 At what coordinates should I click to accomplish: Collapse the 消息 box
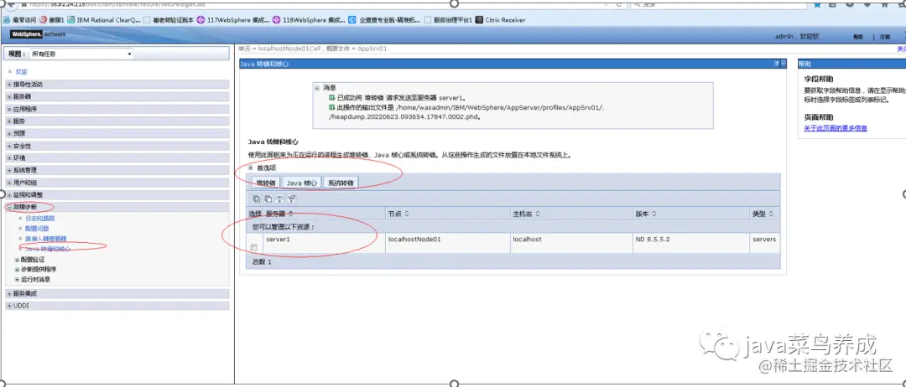317,88
